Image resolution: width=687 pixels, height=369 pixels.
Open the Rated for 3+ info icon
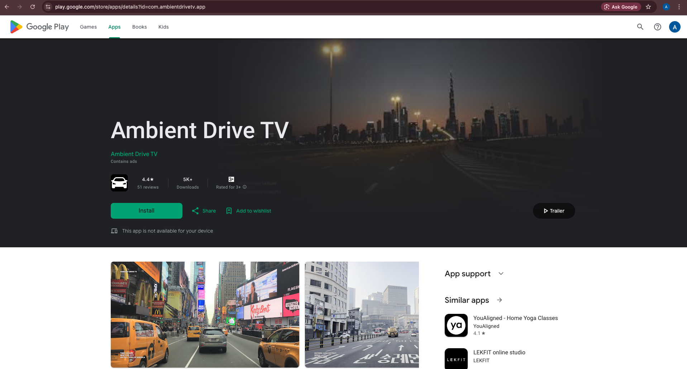point(244,187)
